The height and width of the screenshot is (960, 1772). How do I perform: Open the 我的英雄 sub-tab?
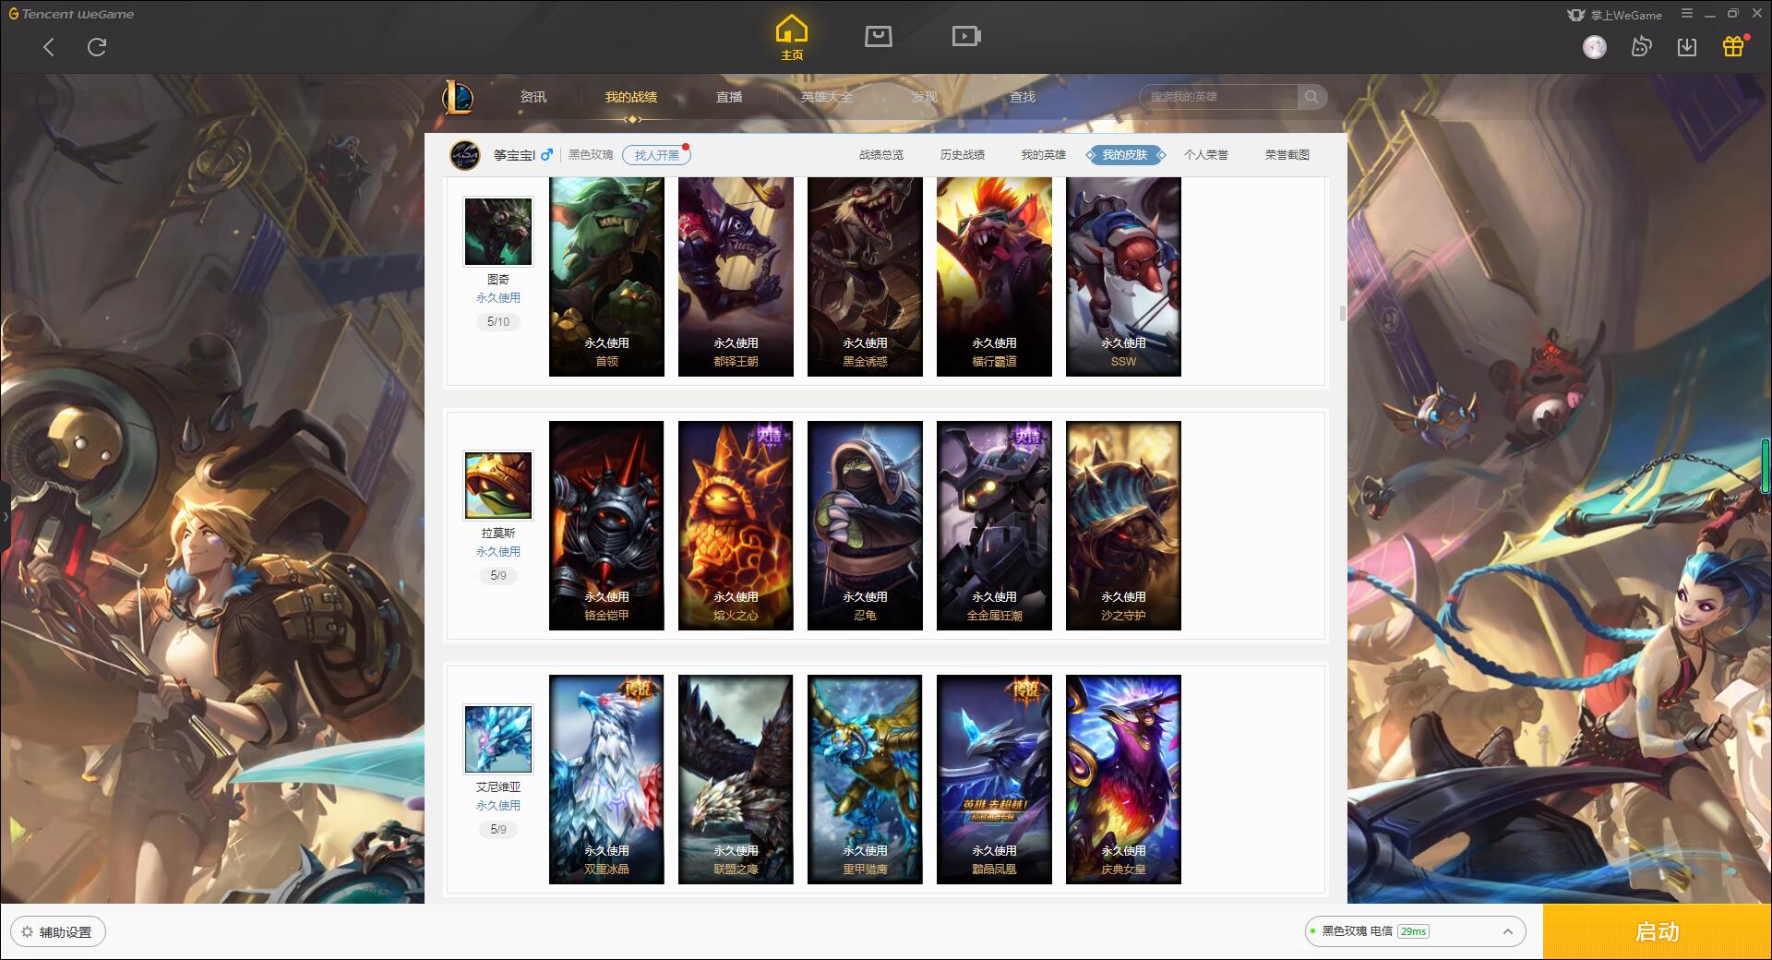(x=1044, y=155)
